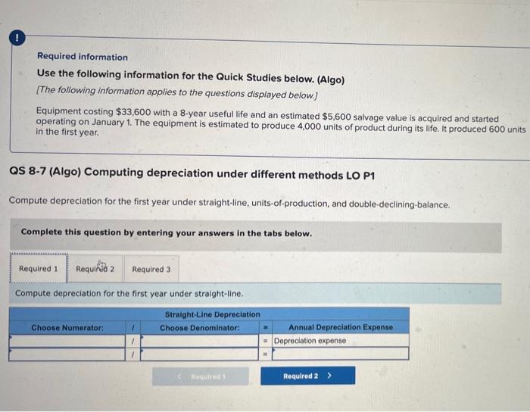
Task: Switch to the Required 2 tab
Action: (95, 269)
